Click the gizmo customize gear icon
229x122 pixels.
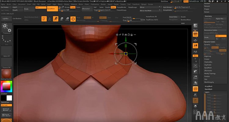(117, 35)
